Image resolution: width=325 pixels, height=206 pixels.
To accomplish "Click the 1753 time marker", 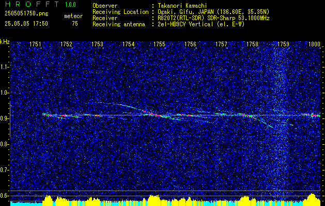I will [98, 44].
